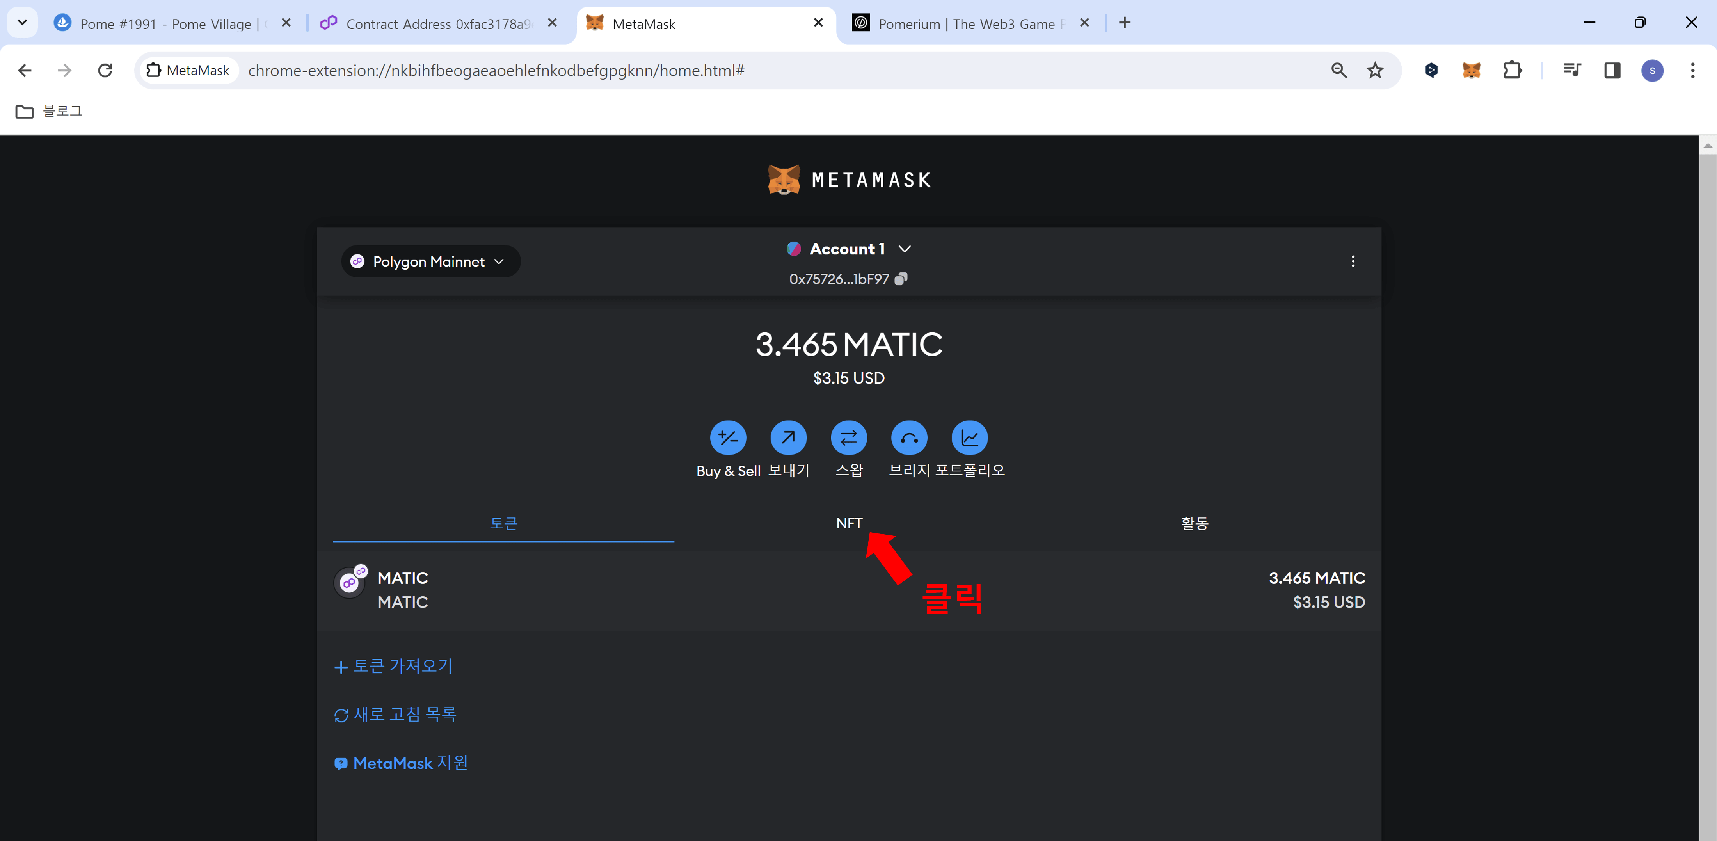Reload the page with the refresh icon
The height and width of the screenshot is (841, 1717).
tap(105, 70)
